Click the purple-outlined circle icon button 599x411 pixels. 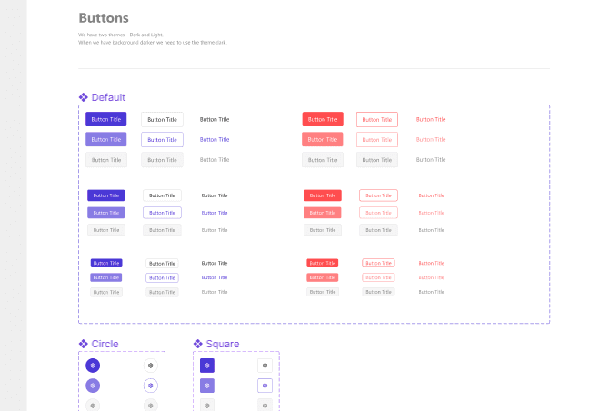point(151,386)
